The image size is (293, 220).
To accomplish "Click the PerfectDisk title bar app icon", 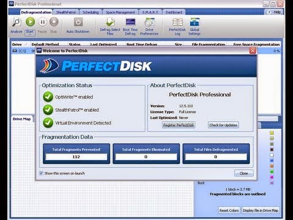I will pos(12,4).
